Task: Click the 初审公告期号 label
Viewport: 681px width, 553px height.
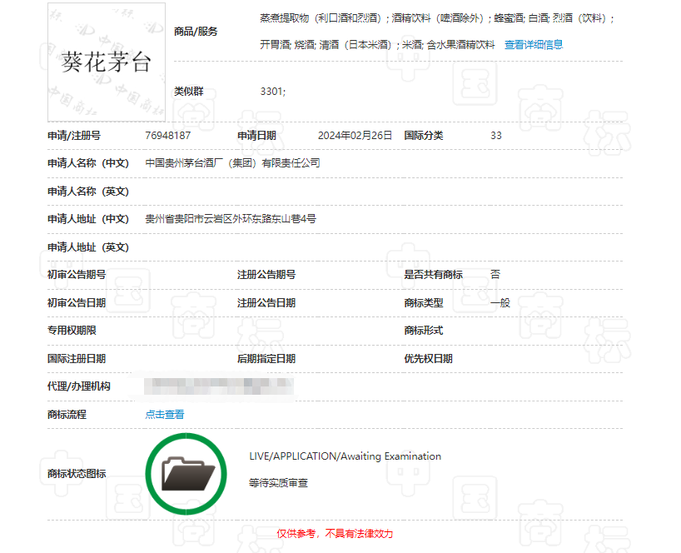Action: 77,275
